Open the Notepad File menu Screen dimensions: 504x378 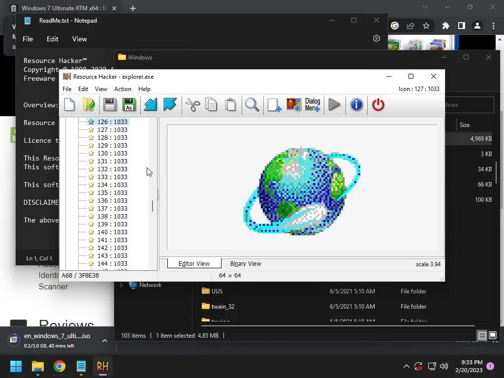click(x=28, y=39)
